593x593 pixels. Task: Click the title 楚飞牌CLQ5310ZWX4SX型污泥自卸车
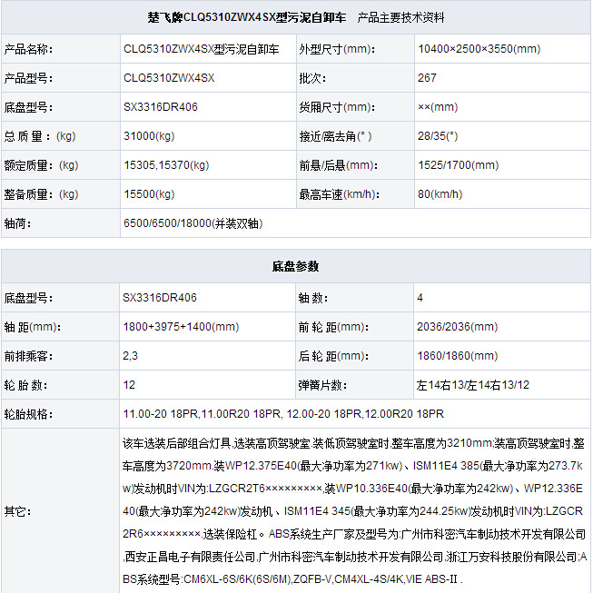247,17
